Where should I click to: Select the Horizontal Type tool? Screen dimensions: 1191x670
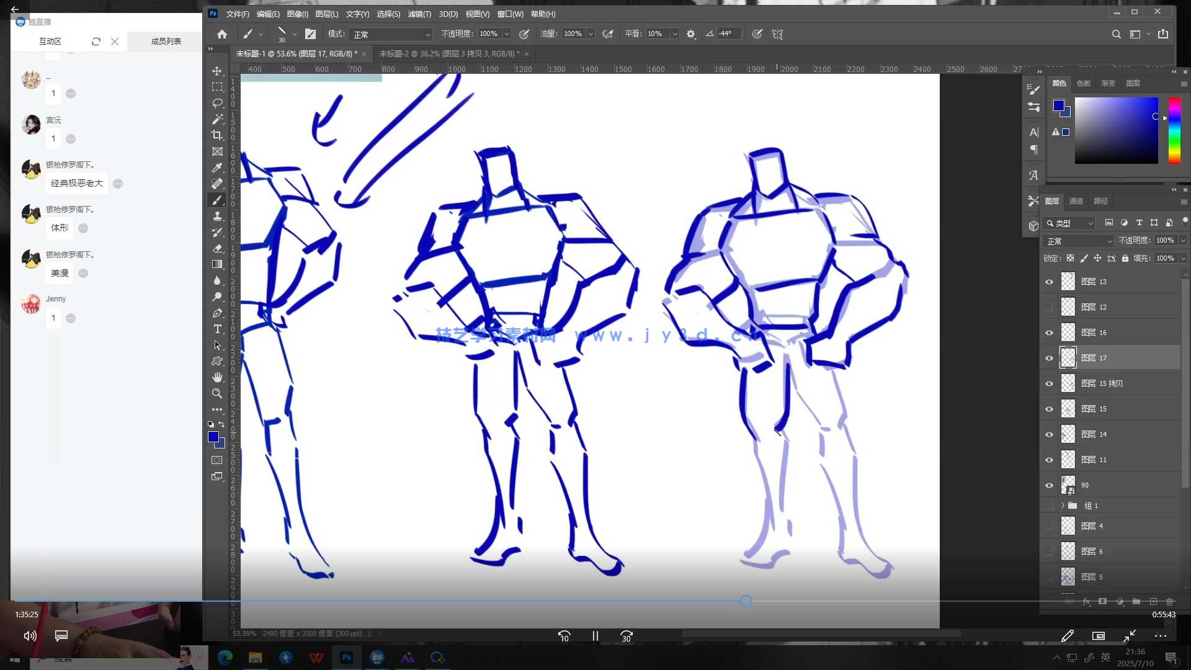pyautogui.click(x=217, y=329)
